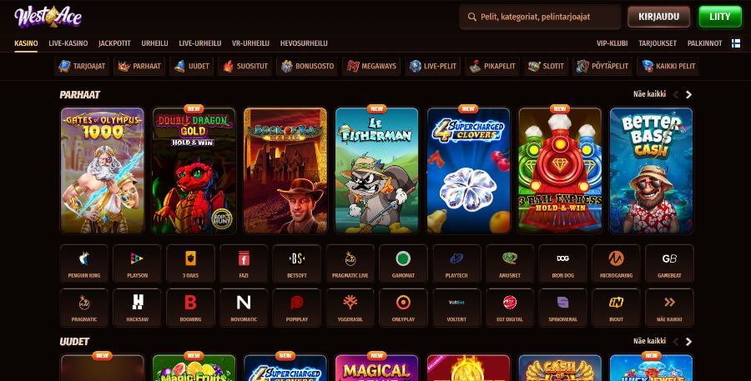
Task: Expand all providers via Näe kaikki tile
Action: tap(669, 308)
